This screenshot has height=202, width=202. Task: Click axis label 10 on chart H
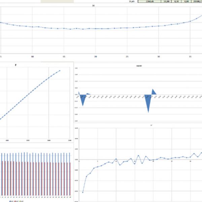click(32, 56)
